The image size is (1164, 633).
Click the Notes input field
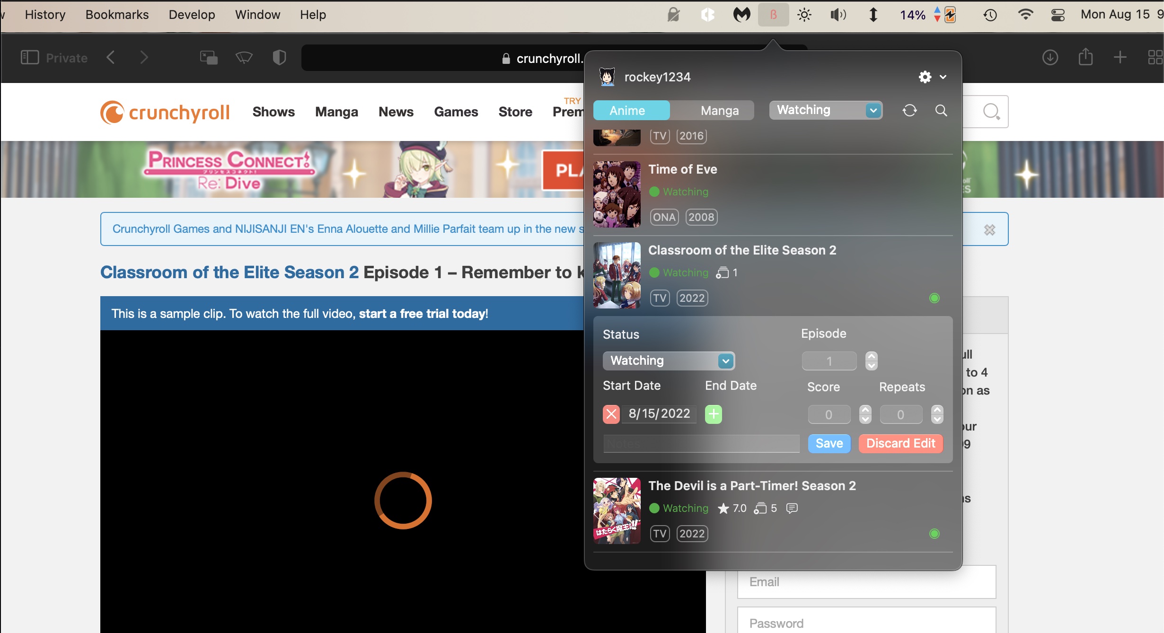pos(701,443)
